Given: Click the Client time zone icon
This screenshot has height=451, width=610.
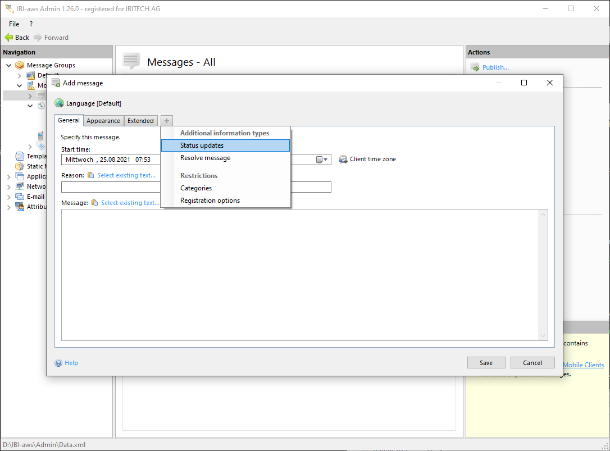Looking at the screenshot, I should click(x=343, y=160).
